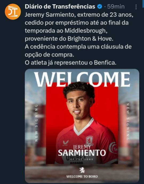The height and width of the screenshot is (184, 144).
Task: Click the white lion crest above Welcome to Boro
Action: tap(82, 170)
